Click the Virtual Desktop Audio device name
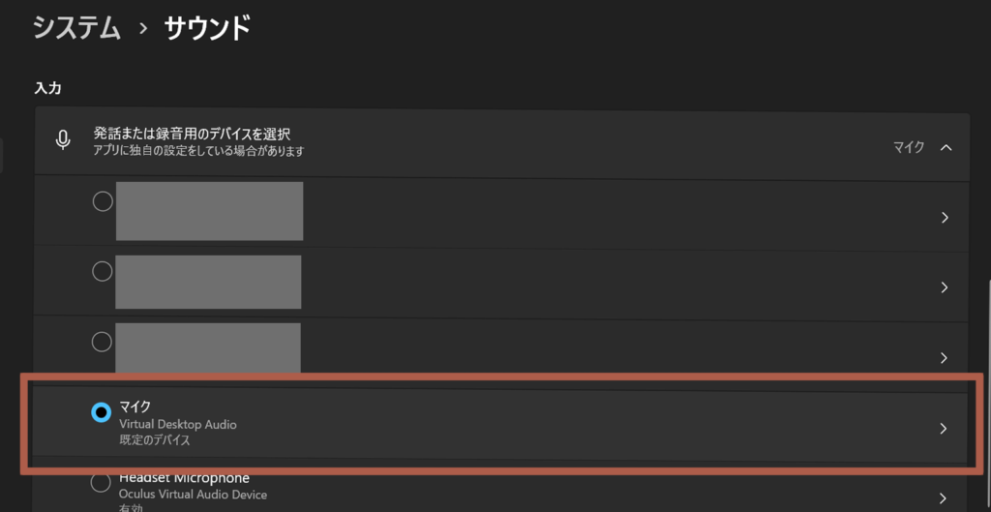991x512 pixels. (x=177, y=424)
